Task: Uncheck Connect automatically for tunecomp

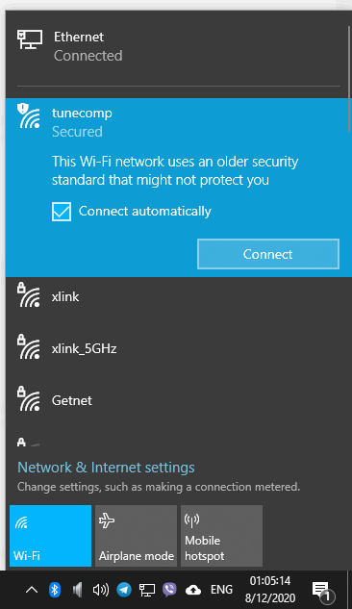Action: pyautogui.click(x=62, y=212)
